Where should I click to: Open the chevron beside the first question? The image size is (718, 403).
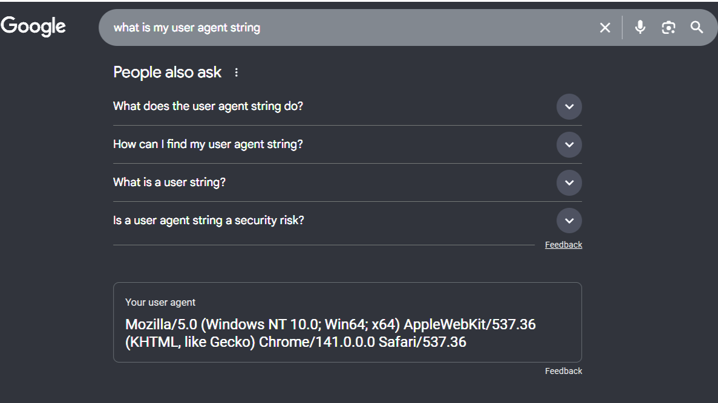(x=569, y=106)
